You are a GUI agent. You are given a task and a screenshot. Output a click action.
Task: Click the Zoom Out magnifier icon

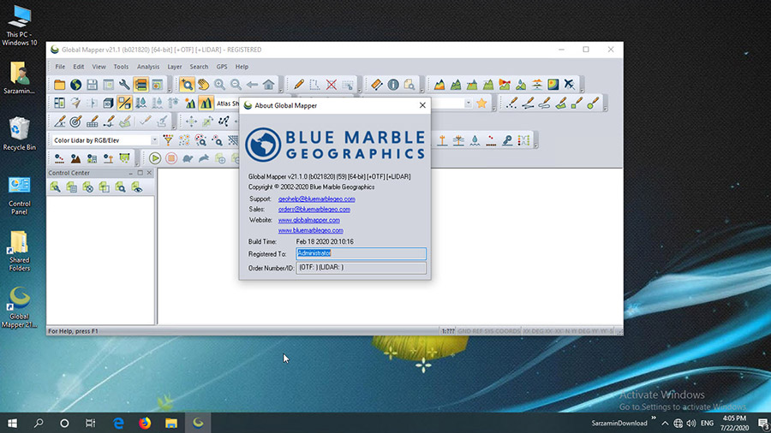pyautogui.click(x=236, y=85)
